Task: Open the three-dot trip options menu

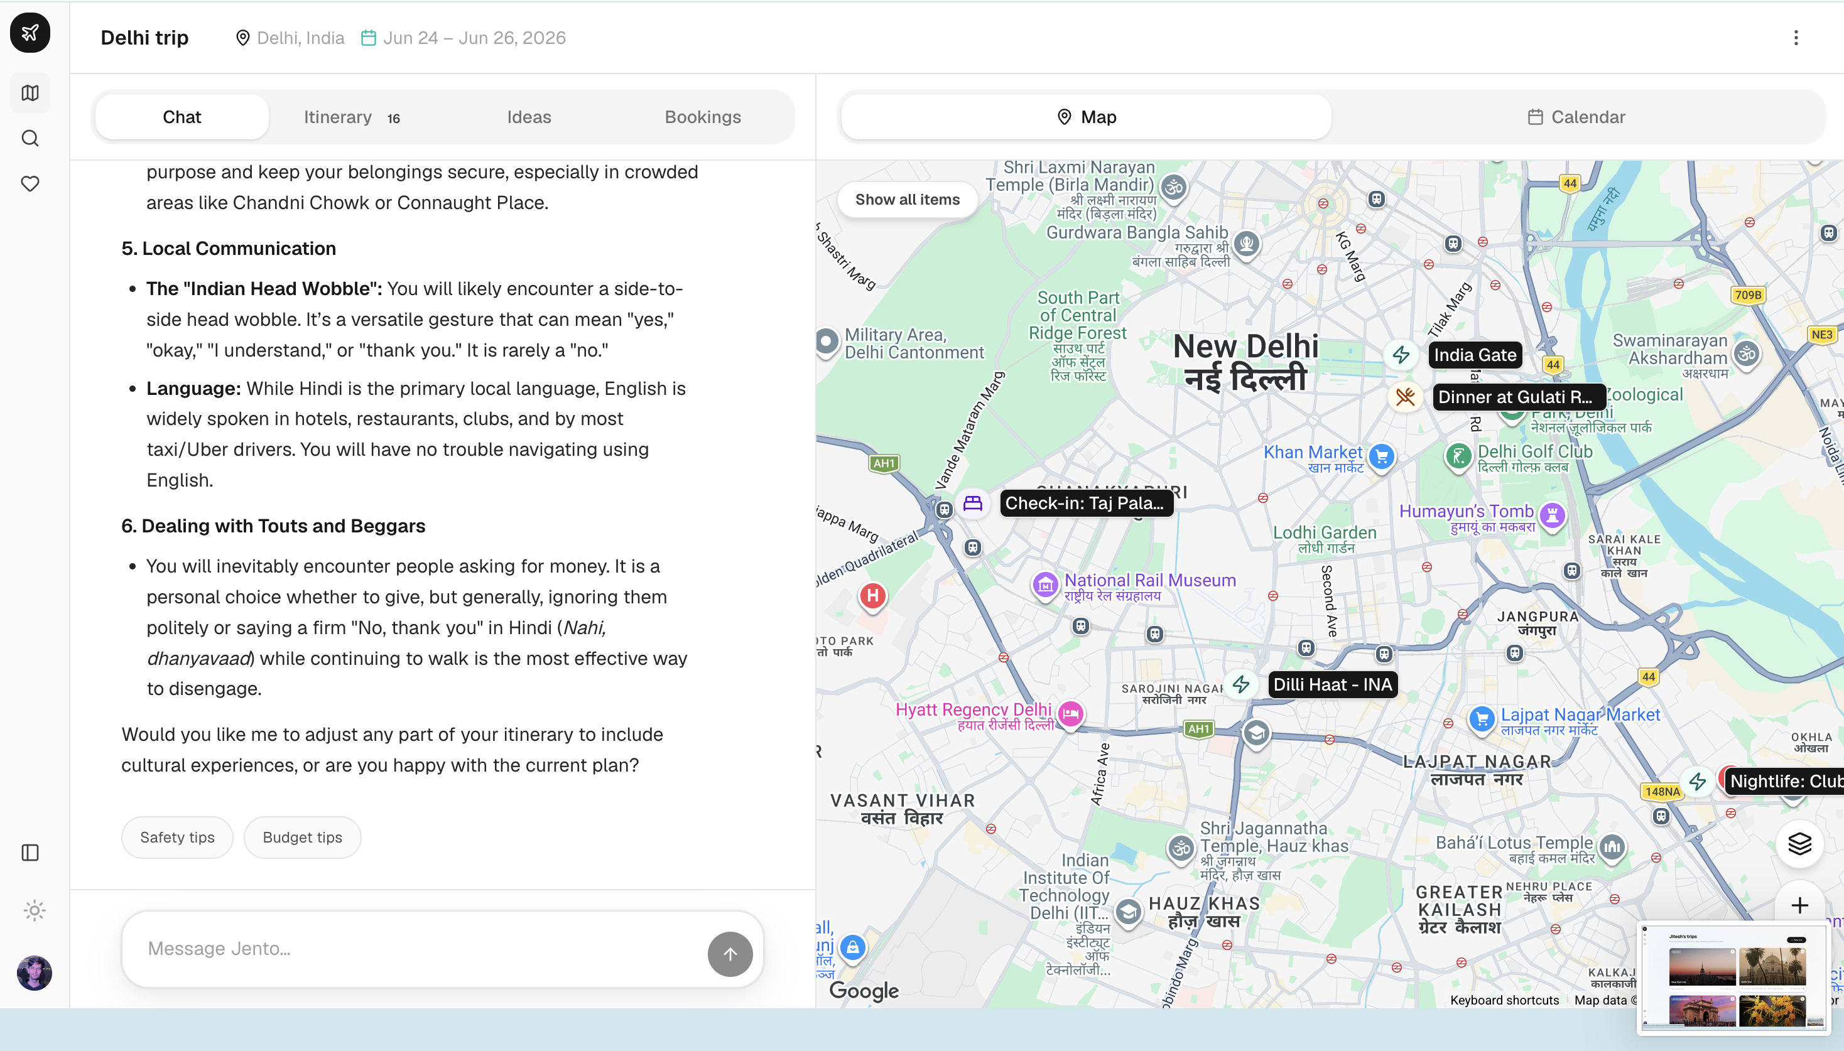Action: click(x=1796, y=38)
